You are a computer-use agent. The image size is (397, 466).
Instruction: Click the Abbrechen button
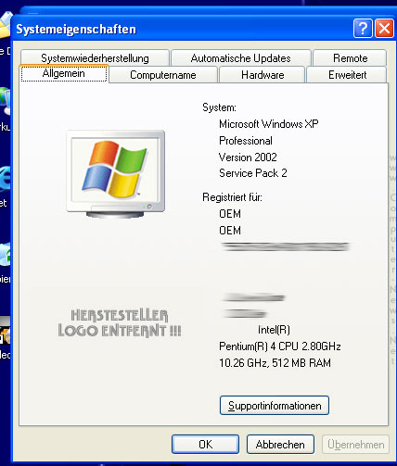tap(280, 445)
